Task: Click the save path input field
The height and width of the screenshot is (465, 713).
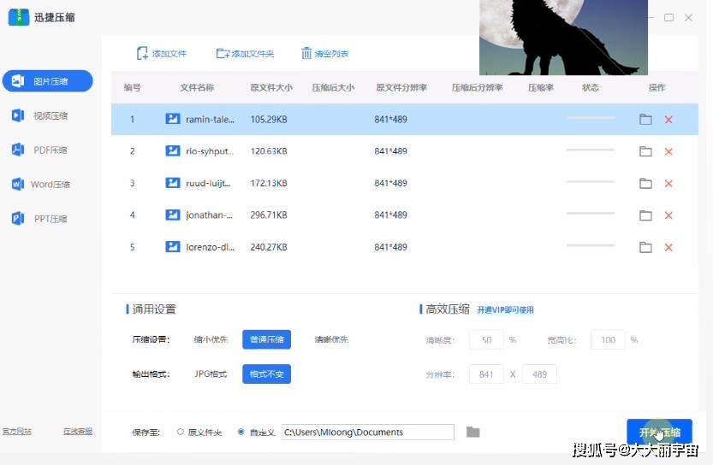Action: pyautogui.click(x=368, y=433)
